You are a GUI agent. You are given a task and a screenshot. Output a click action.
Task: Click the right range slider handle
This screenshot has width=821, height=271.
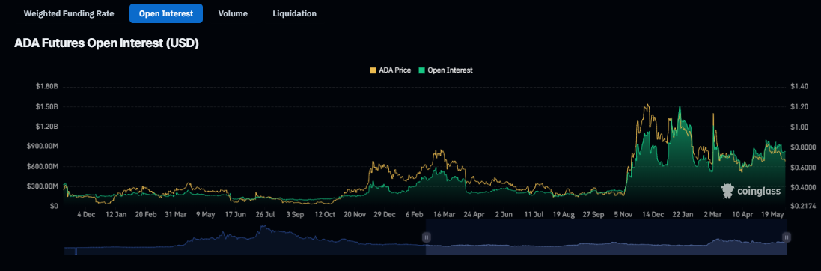(x=786, y=237)
